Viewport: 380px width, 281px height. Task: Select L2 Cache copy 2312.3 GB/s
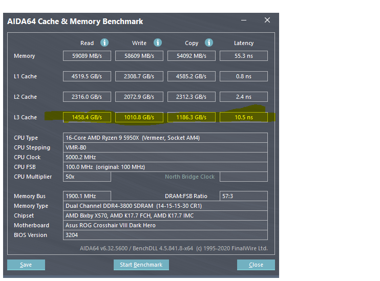tap(192, 97)
